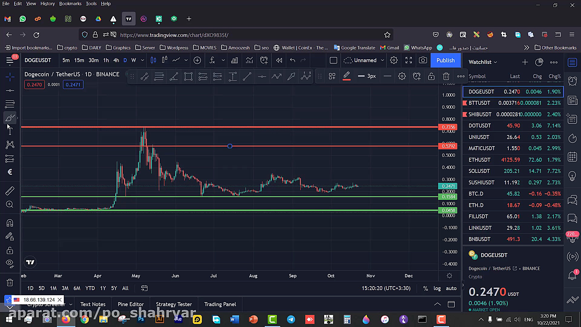581x327 pixels.
Task: Change line color with pencil swatch
Action: pos(346,76)
